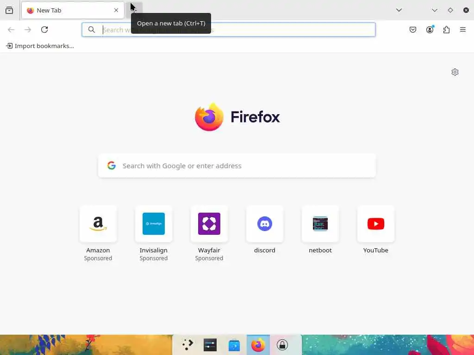Close the New Tab tab
Viewport: 474px width, 355px height.
tap(116, 10)
